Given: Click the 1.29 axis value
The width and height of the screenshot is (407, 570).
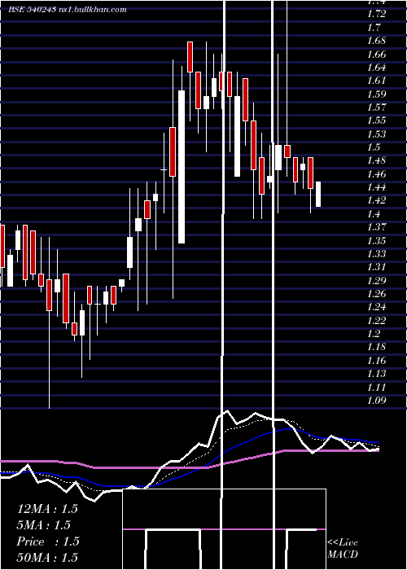Looking at the screenshot, I should tap(376, 280).
